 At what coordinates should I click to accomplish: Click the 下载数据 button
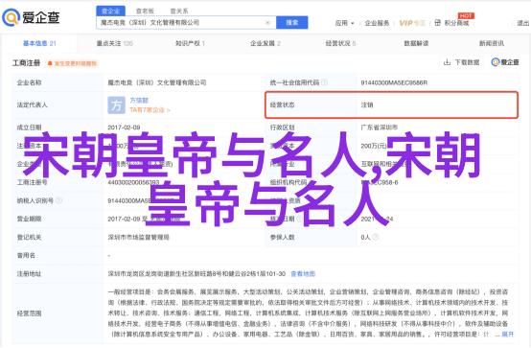click(x=462, y=62)
